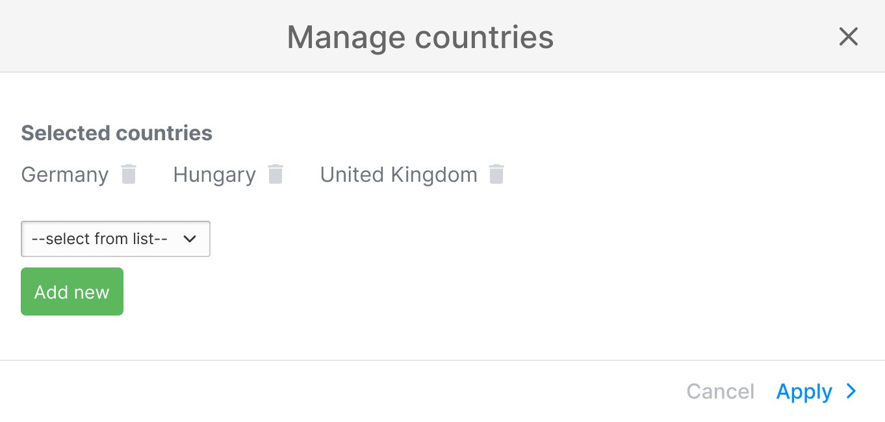Click the Selected countries heading
Viewport: 885px width, 422px height.
117,133
